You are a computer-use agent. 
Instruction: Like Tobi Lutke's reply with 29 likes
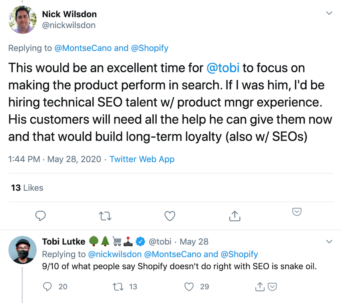tap(189, 287)
